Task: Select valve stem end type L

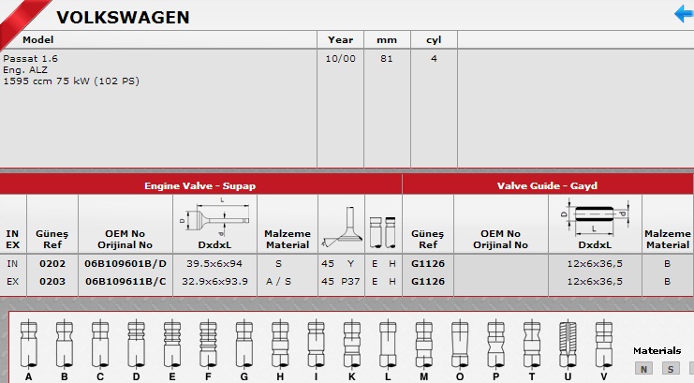Action: pos(388,350)
